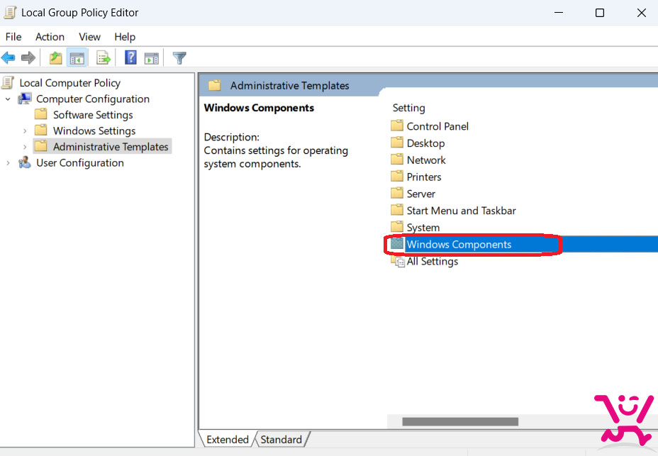Select Administrative Templates in the tree

(x=111, y=147)
